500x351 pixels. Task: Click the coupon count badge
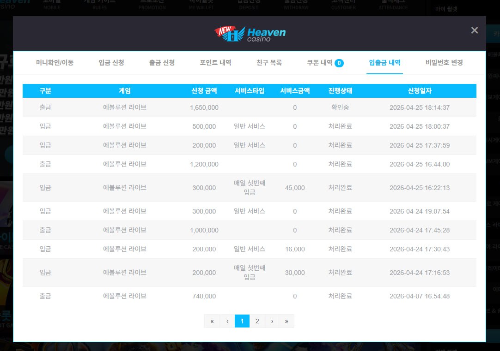tap(339, 63)
